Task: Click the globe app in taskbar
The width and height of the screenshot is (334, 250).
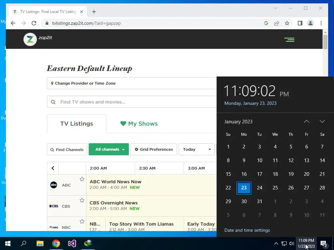Action: [x=88, y=243]
